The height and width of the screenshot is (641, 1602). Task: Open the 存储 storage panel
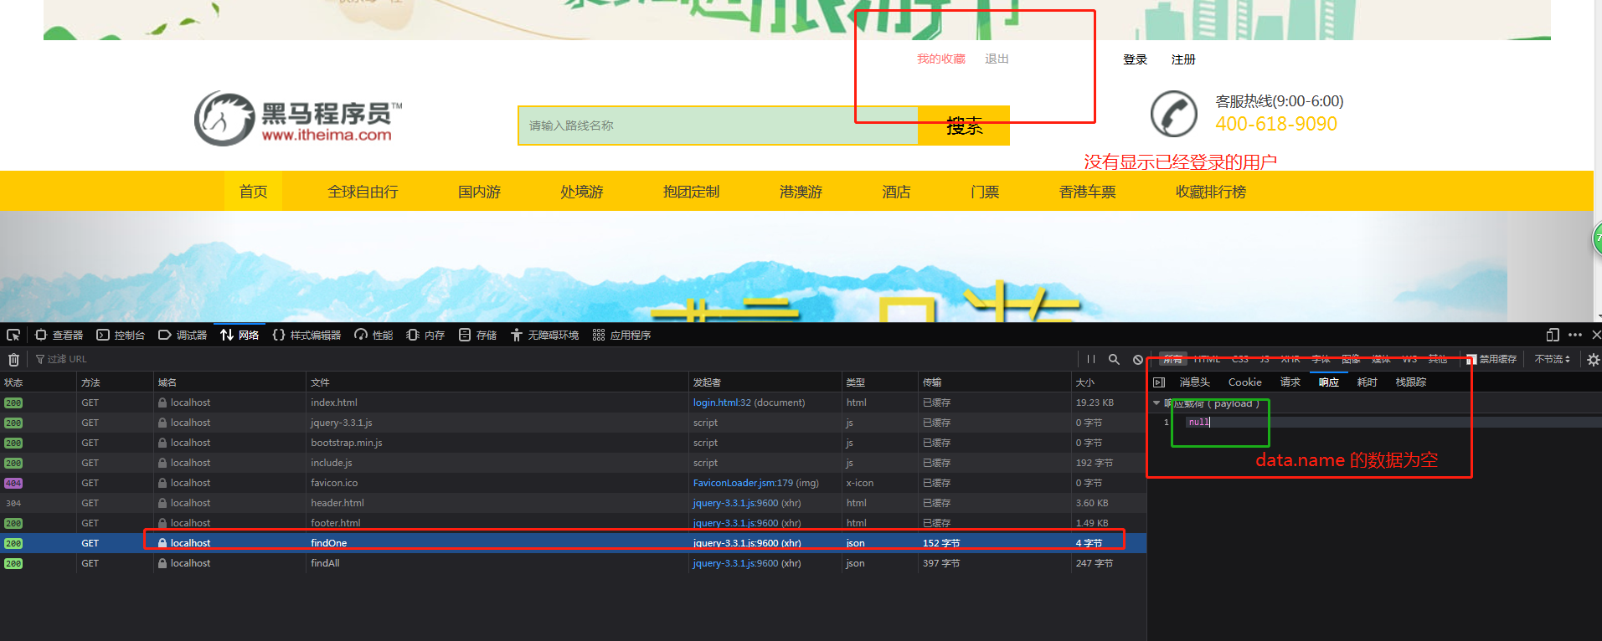(477, 335)
